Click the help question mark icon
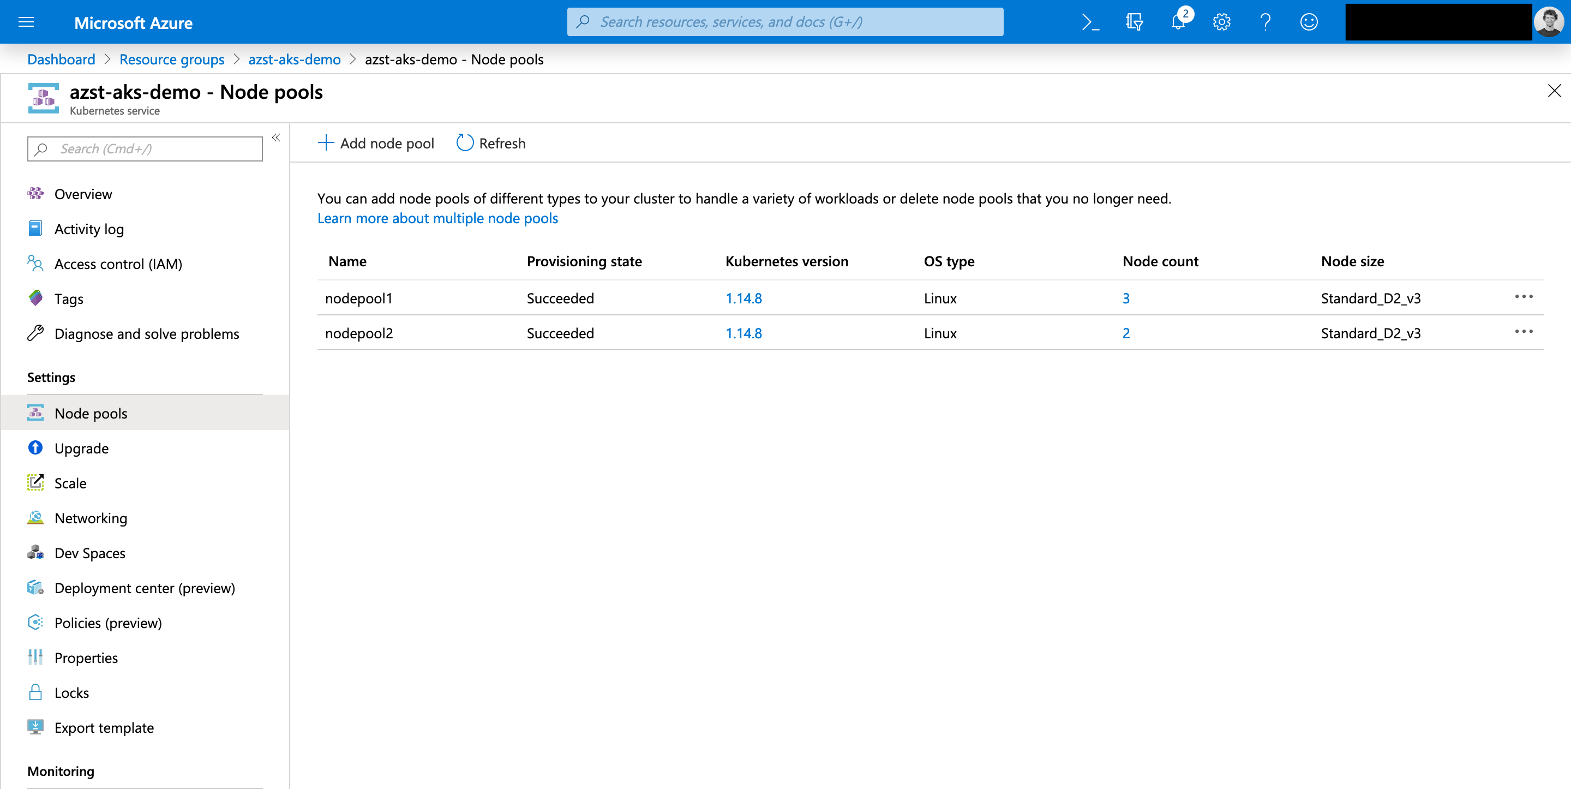Screen dimensions: 1571x789 click(1266, 22)
